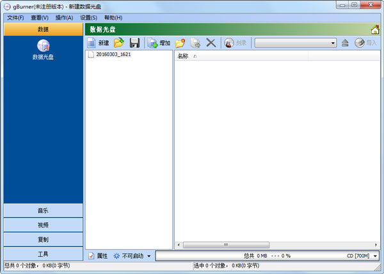The height and width of the screenshot is (274, 384).
Task: Open the 文件(F) menu
Action: 15,18
